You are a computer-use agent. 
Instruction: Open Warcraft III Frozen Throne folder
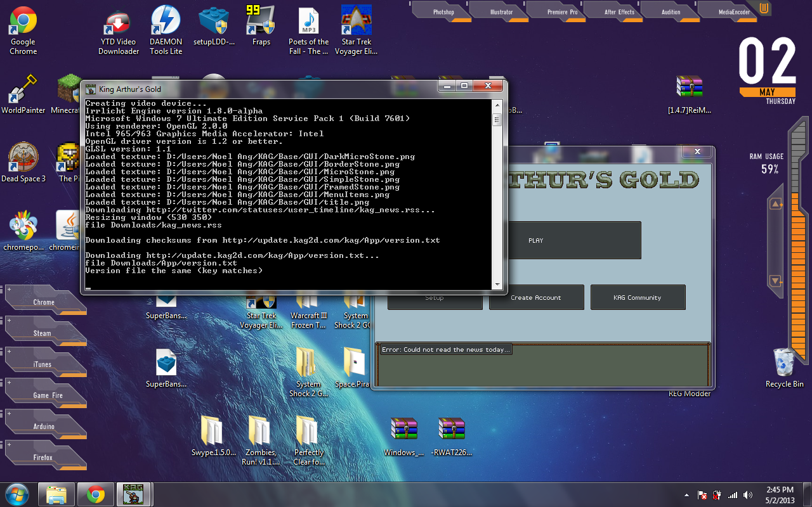[309, 311]
